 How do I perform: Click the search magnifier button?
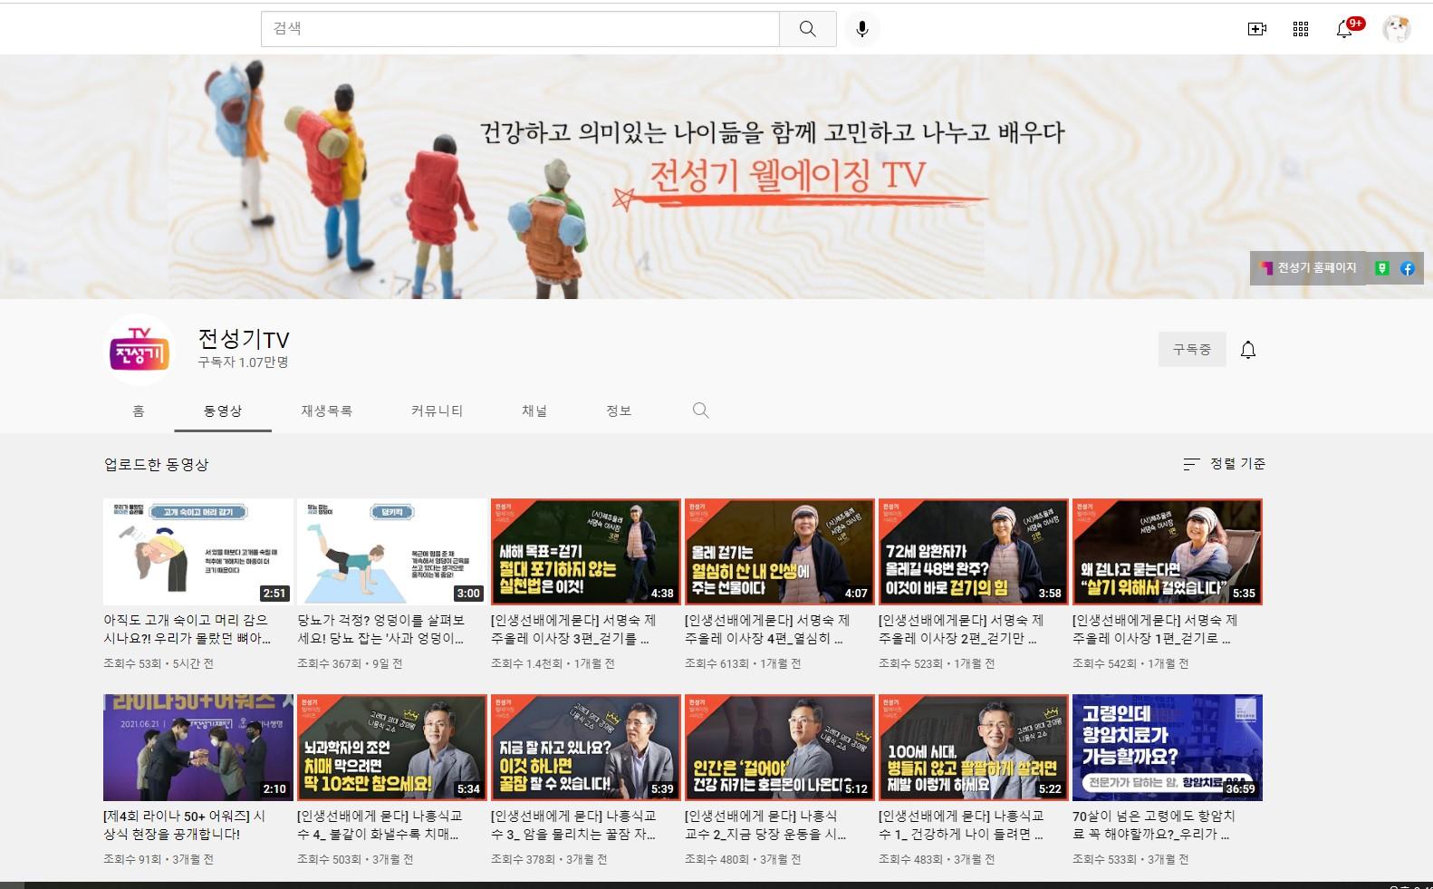tap(807, 29)
